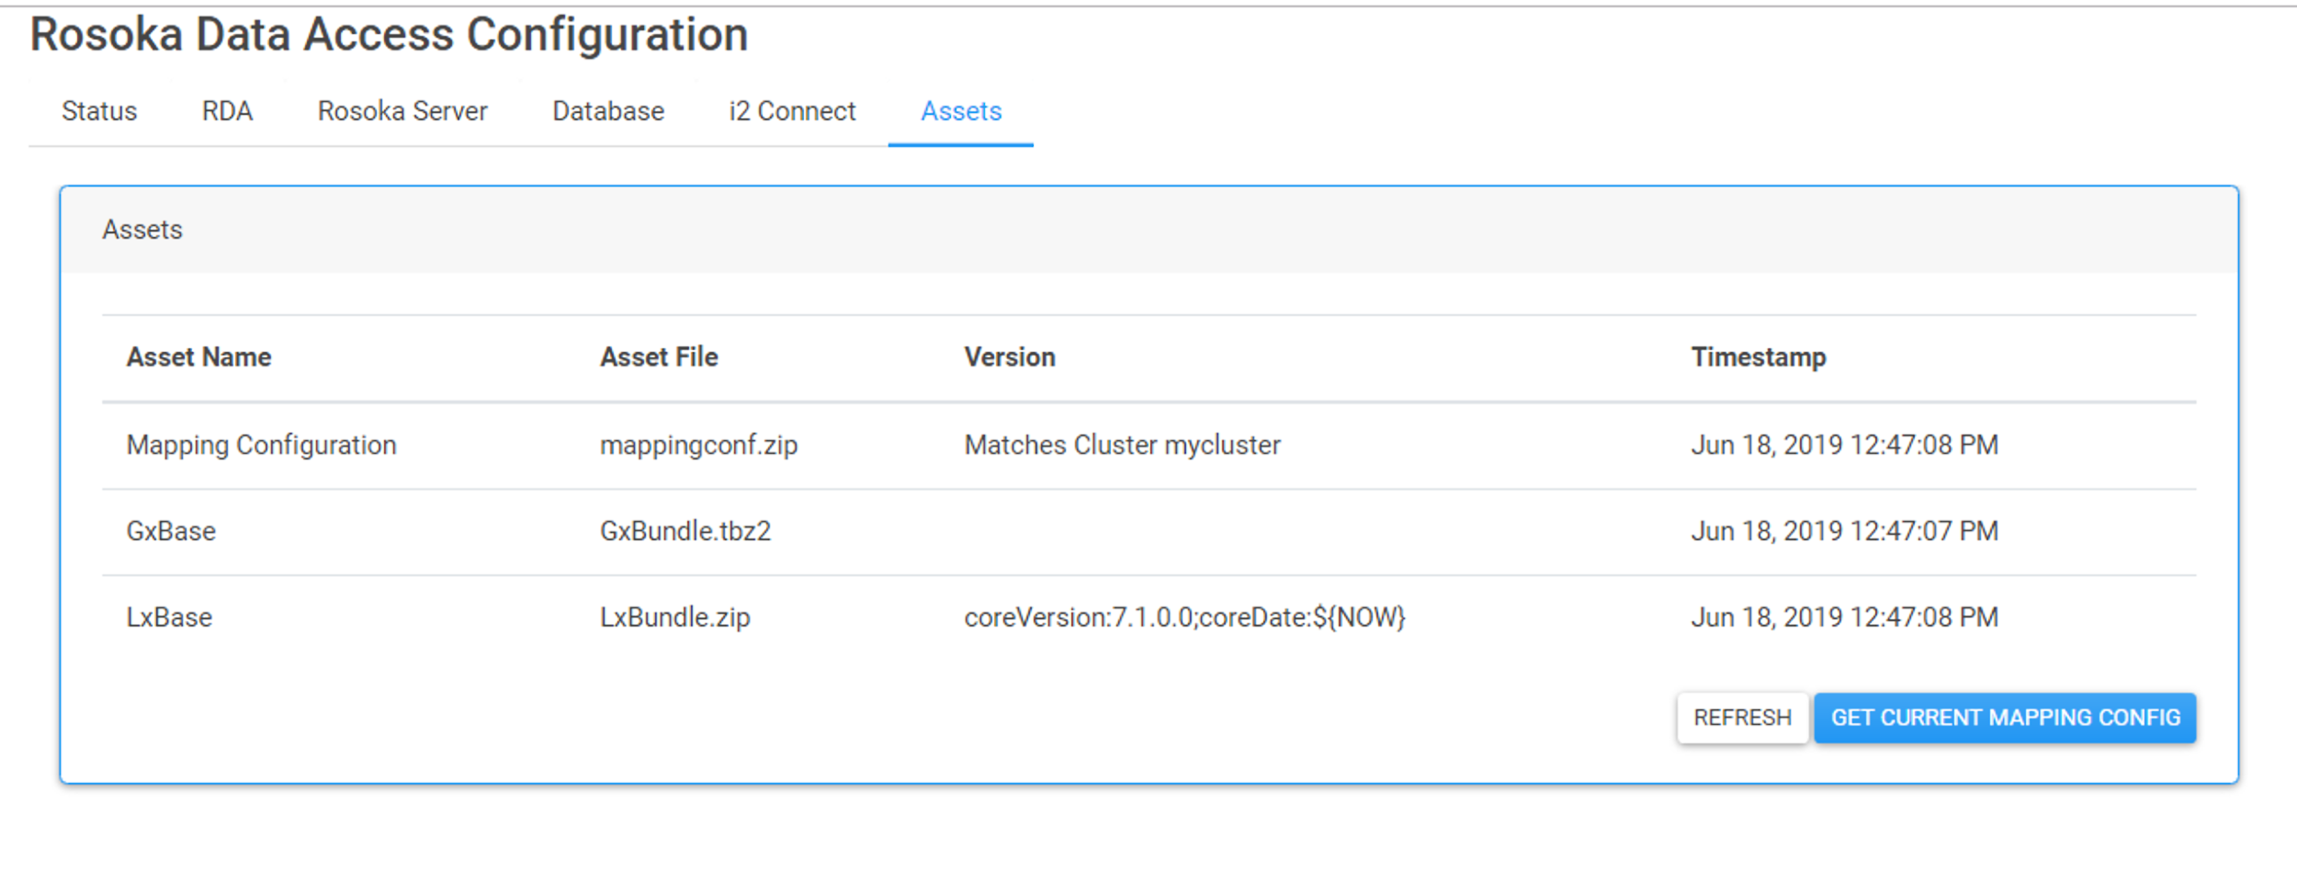Click the mappingconf.zip file entry
The height and width of the screenshot is (894, 2297).
tap(698, 446)
